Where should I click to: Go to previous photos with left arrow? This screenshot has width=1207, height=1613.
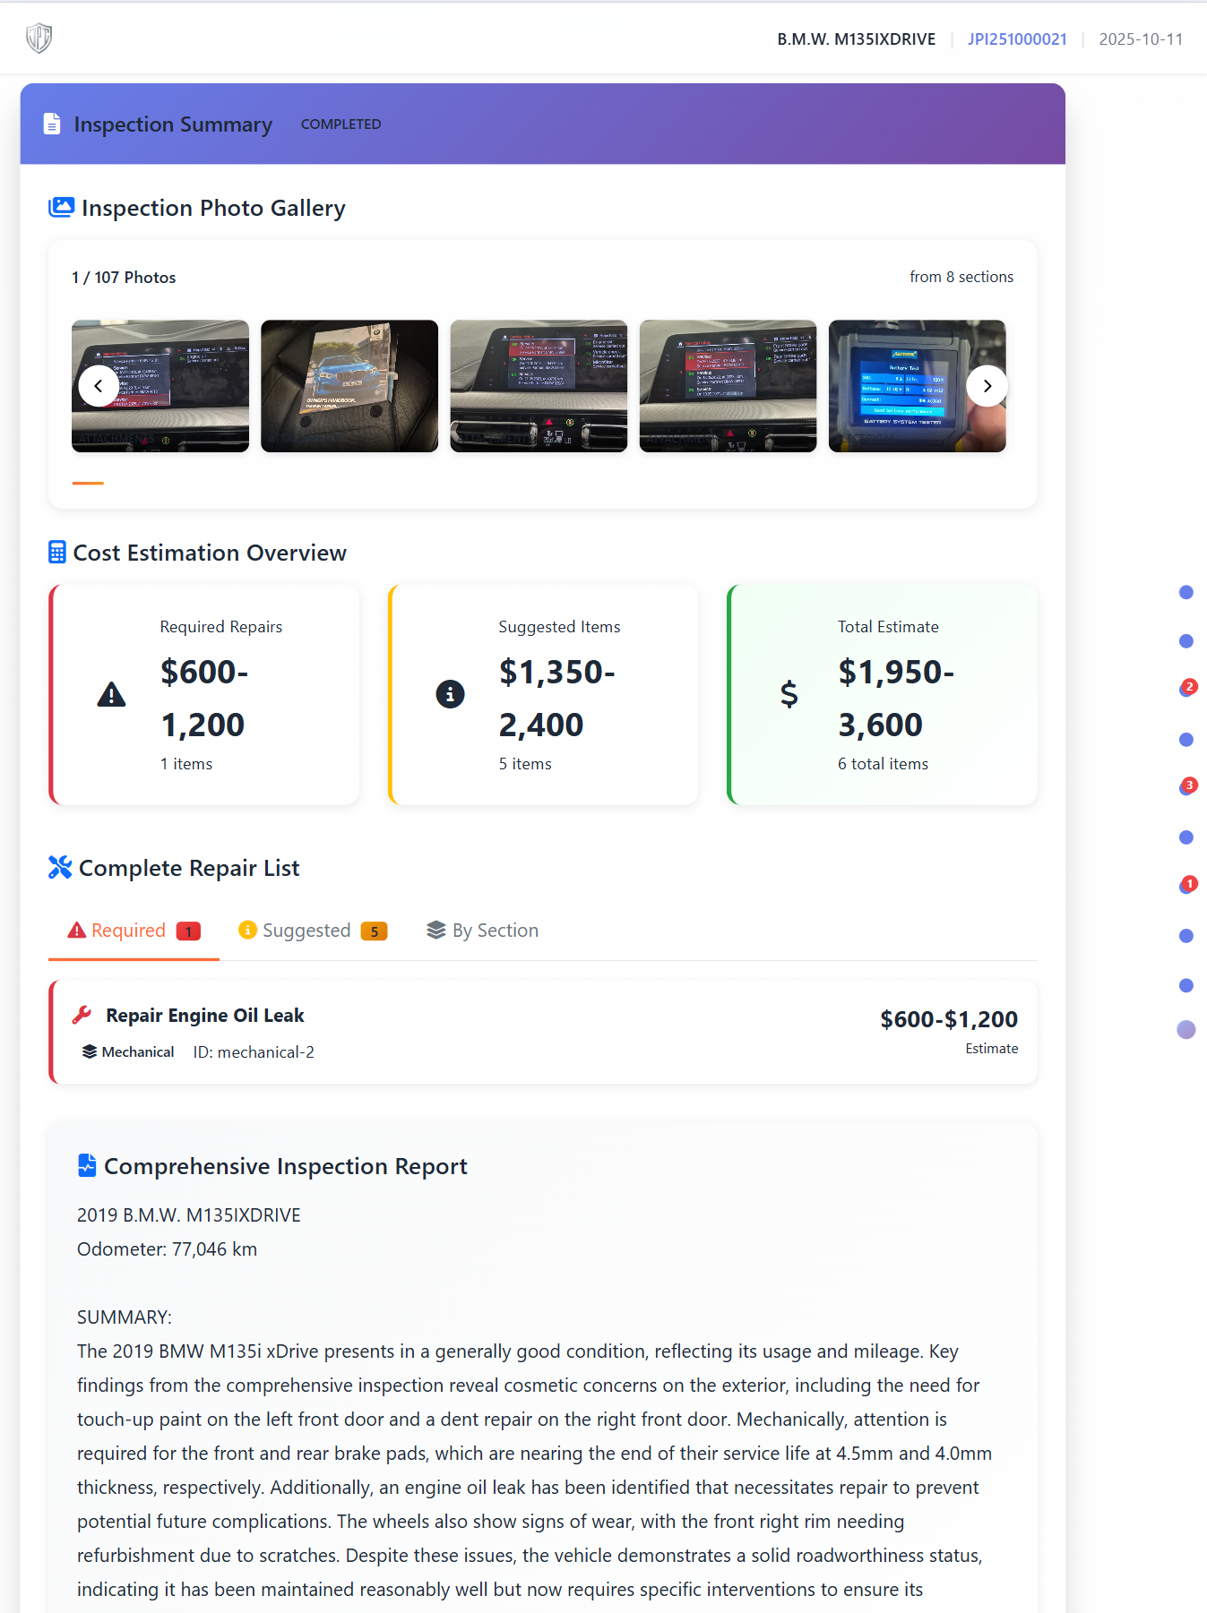pyautogui.click(x=99, y=386)
